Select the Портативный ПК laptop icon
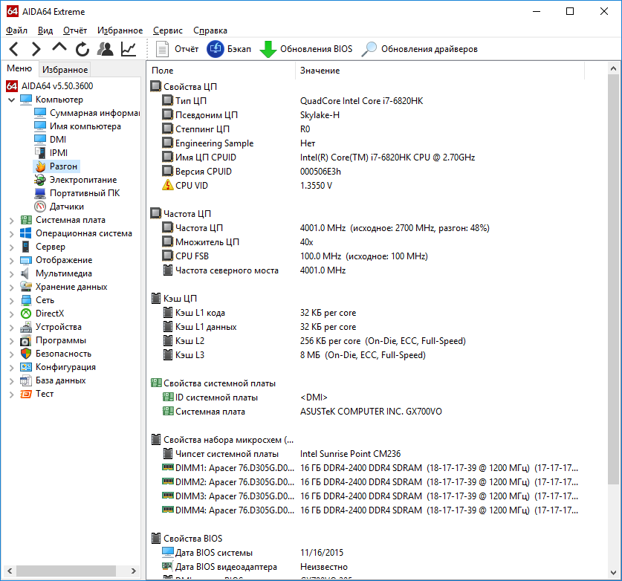Screen dimensions: 622x581 pos(40,193)
